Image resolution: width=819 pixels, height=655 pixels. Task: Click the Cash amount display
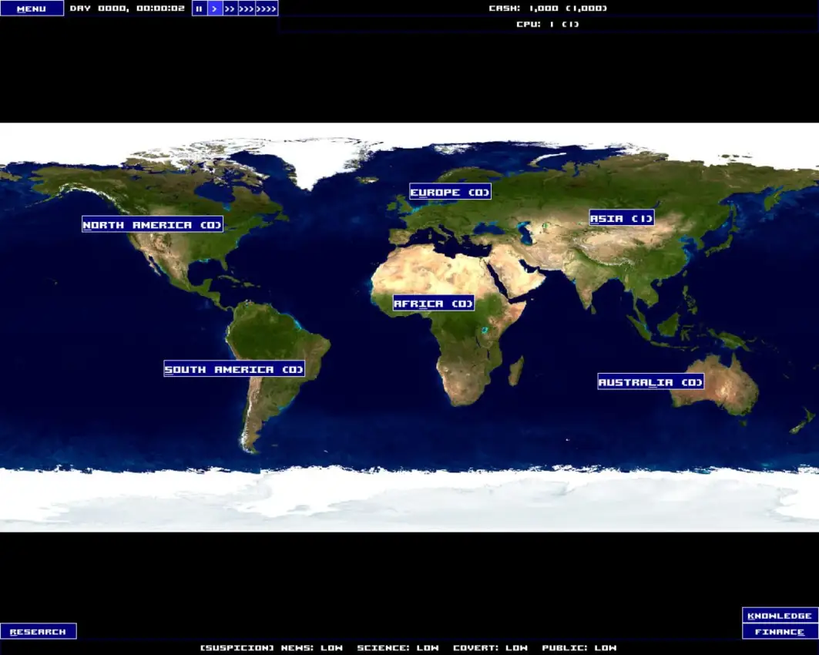pos(548,8)
